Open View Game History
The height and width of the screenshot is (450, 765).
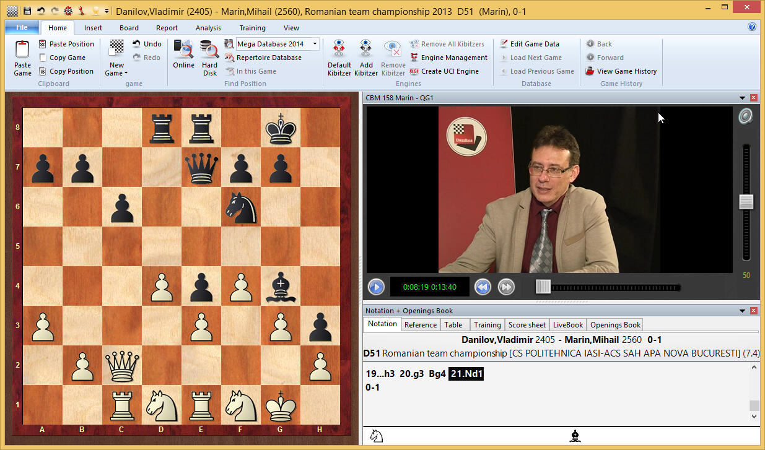[621, 71]
